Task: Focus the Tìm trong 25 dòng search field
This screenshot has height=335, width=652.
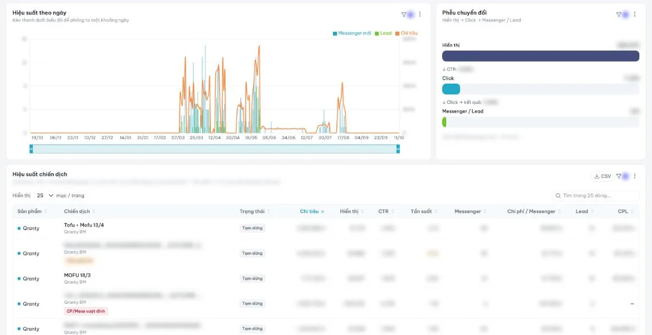Action: pos(595,195)
